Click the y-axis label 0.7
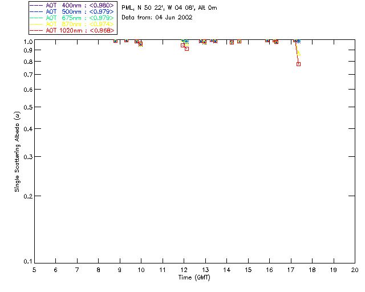Image resolution: width=365 pixels, height=292 pixels. [x=28, y=75]
